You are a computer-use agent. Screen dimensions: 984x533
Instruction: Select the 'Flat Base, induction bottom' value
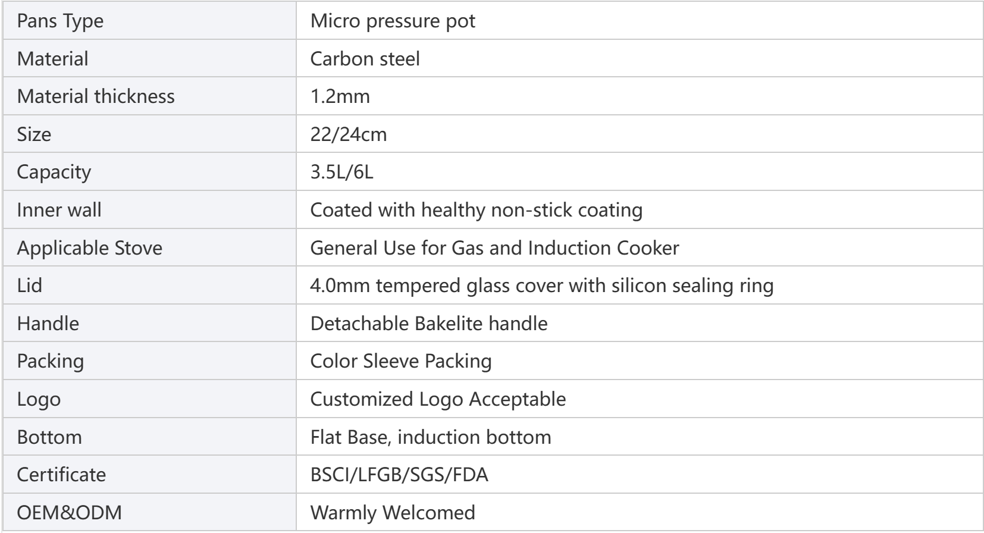click(431, 437)
